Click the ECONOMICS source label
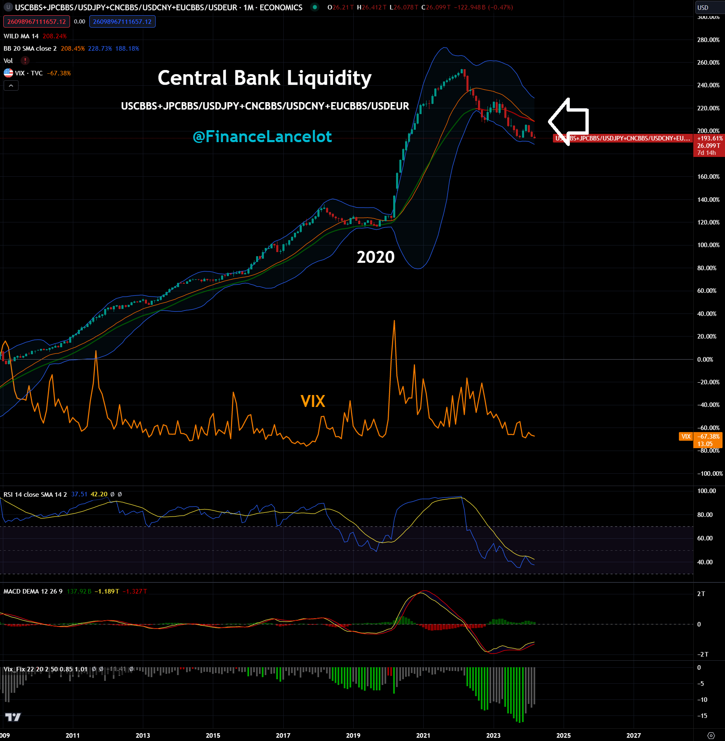This screenshot has height=741, width=725. click(x=281, y=7)
